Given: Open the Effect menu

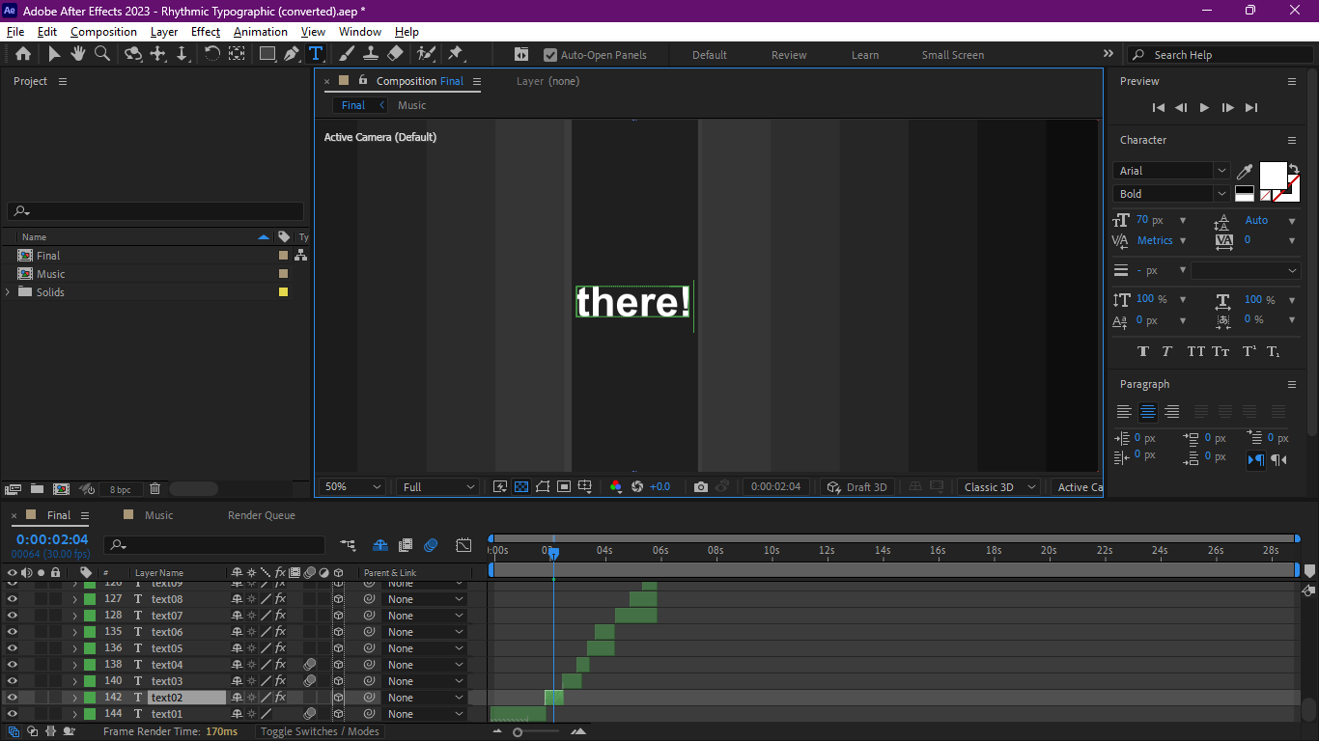Looking at the screenshot, I should pyautogui.click(x=206, y=32).
